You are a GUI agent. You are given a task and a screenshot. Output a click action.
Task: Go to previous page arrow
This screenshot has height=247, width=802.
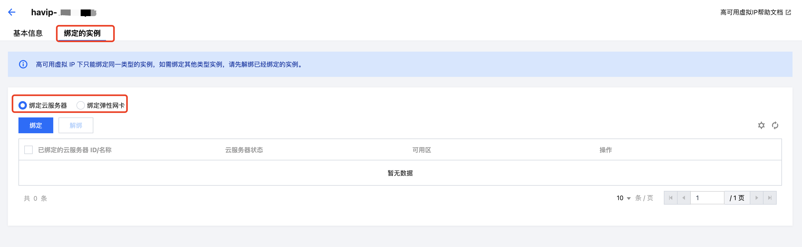pos(684,198)
